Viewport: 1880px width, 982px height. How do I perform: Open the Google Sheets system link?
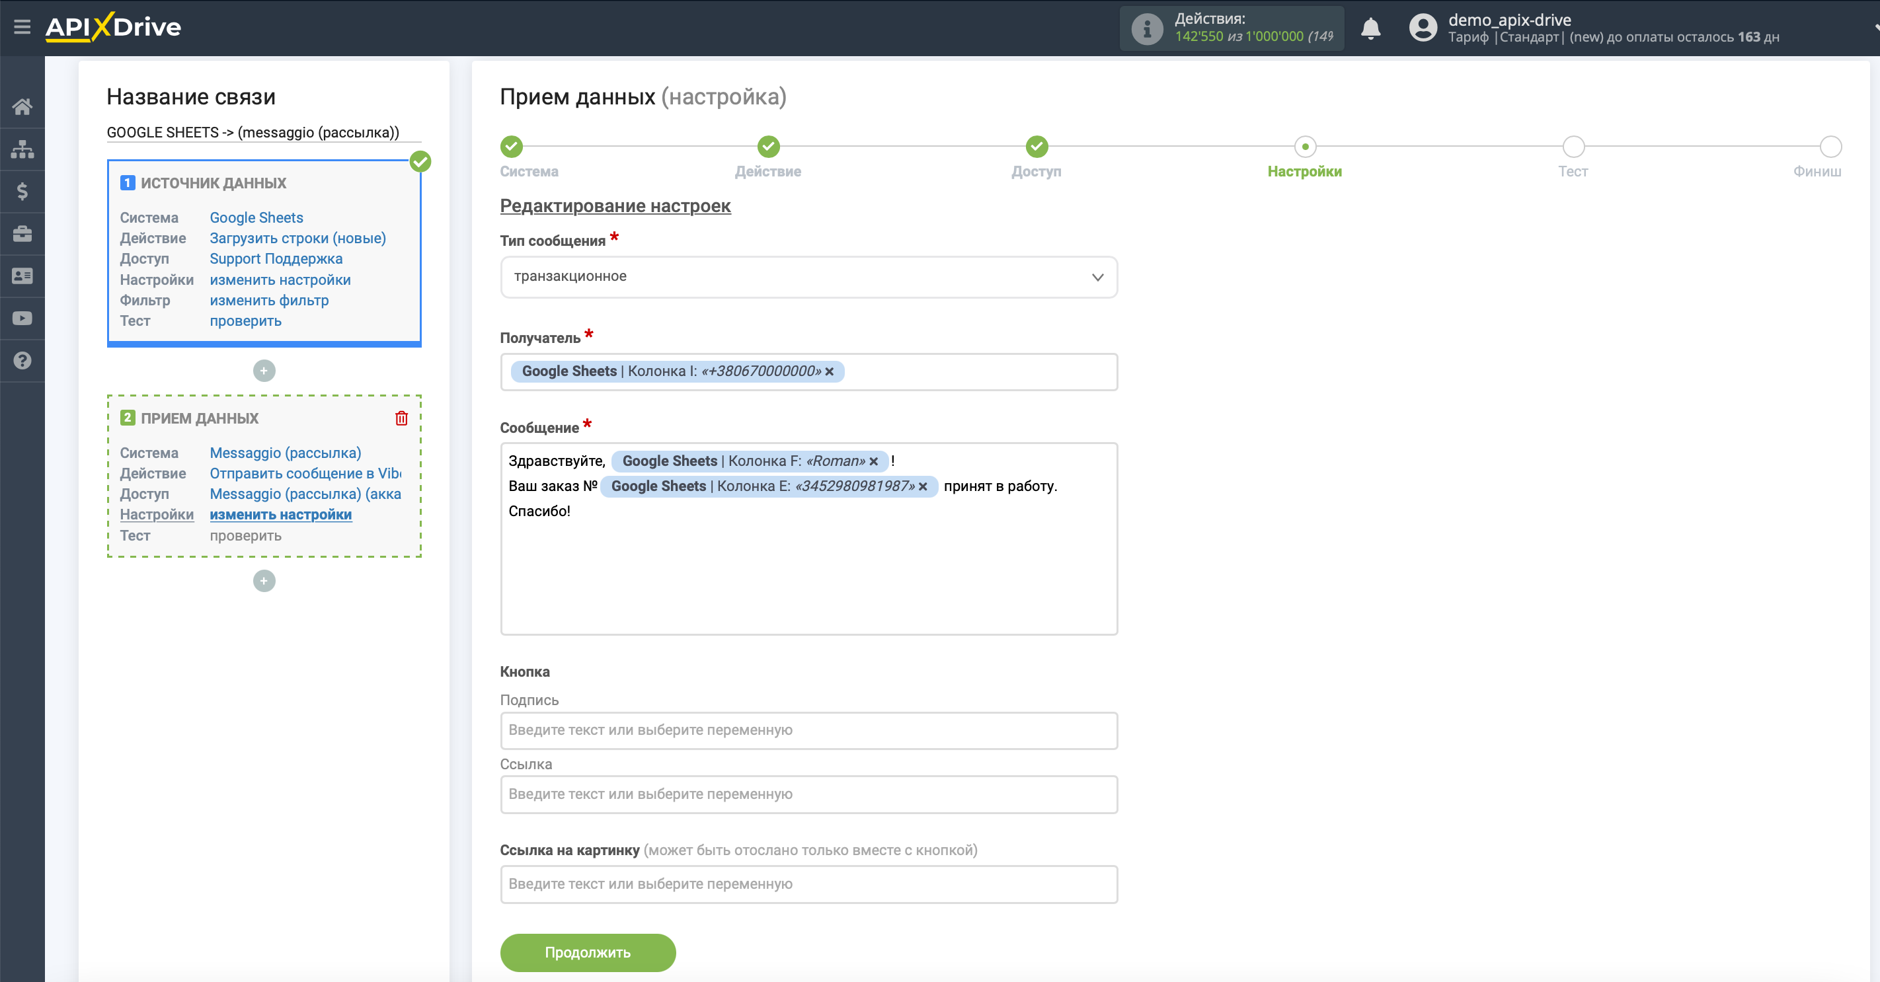[256, 217]
